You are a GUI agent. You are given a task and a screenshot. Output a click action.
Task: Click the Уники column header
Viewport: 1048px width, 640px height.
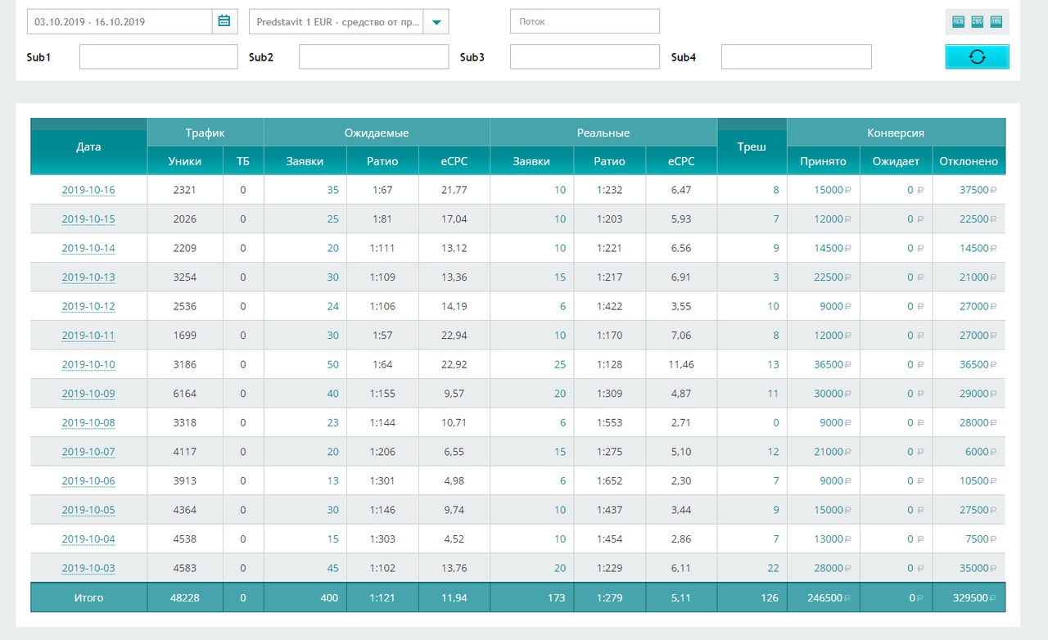(185, 161)
